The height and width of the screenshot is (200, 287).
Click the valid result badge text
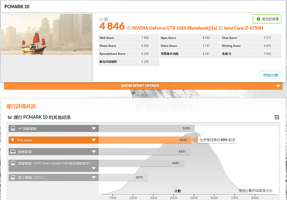click(270, 19)
